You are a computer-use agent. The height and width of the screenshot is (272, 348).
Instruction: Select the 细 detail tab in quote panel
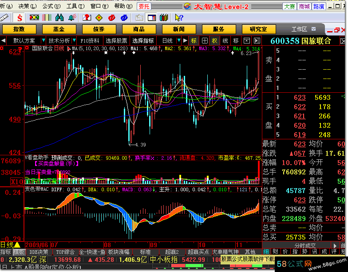(266, 251)
